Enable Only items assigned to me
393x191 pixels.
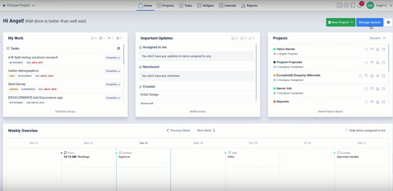pos(347,131)
